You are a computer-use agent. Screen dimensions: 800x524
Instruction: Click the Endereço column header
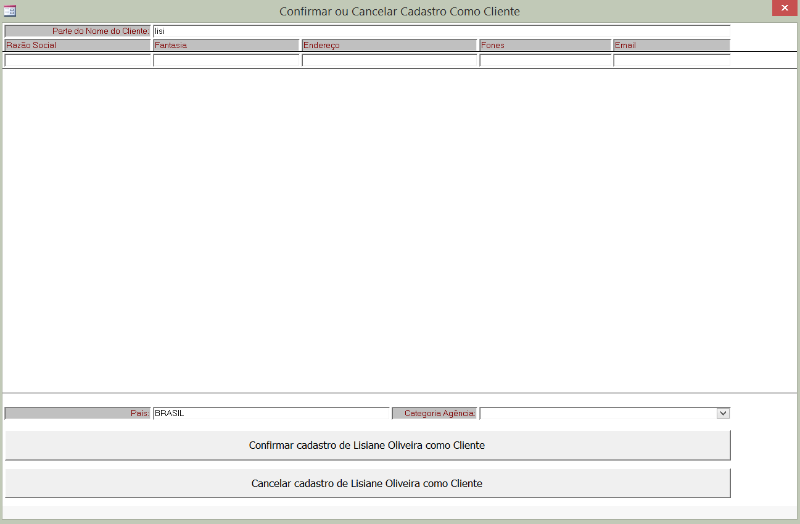(x=389, y=44)
